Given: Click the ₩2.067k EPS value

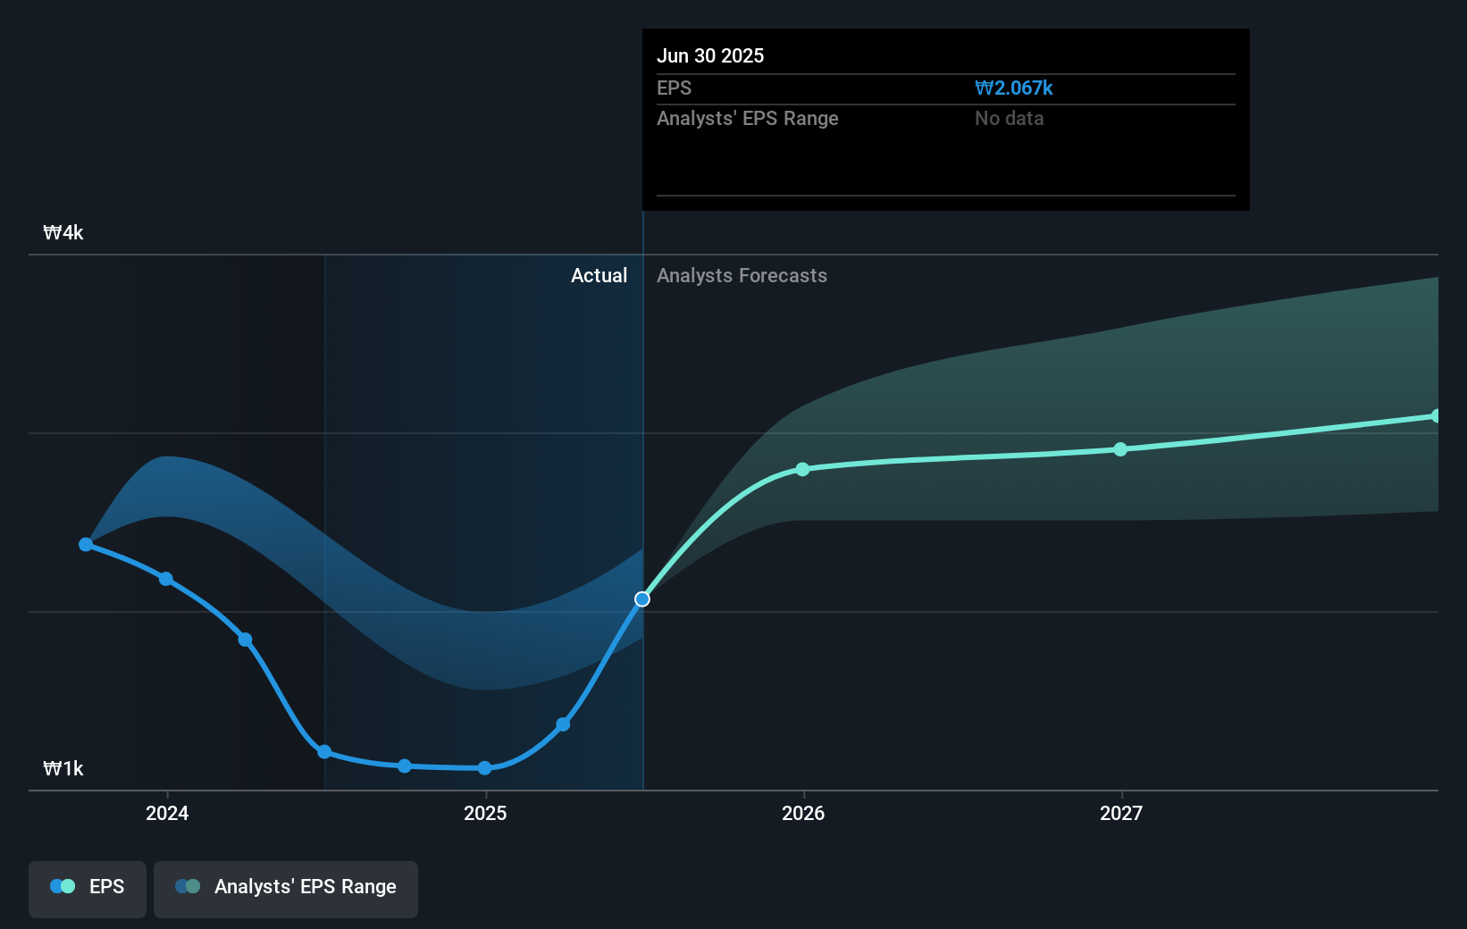Looking at the screenshot, I should click(x=1013, y=88).
